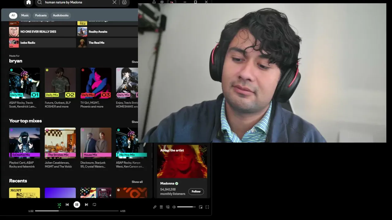Mute the volume speaker icon
The image size is (392, 220).
(x=174, y=207)
